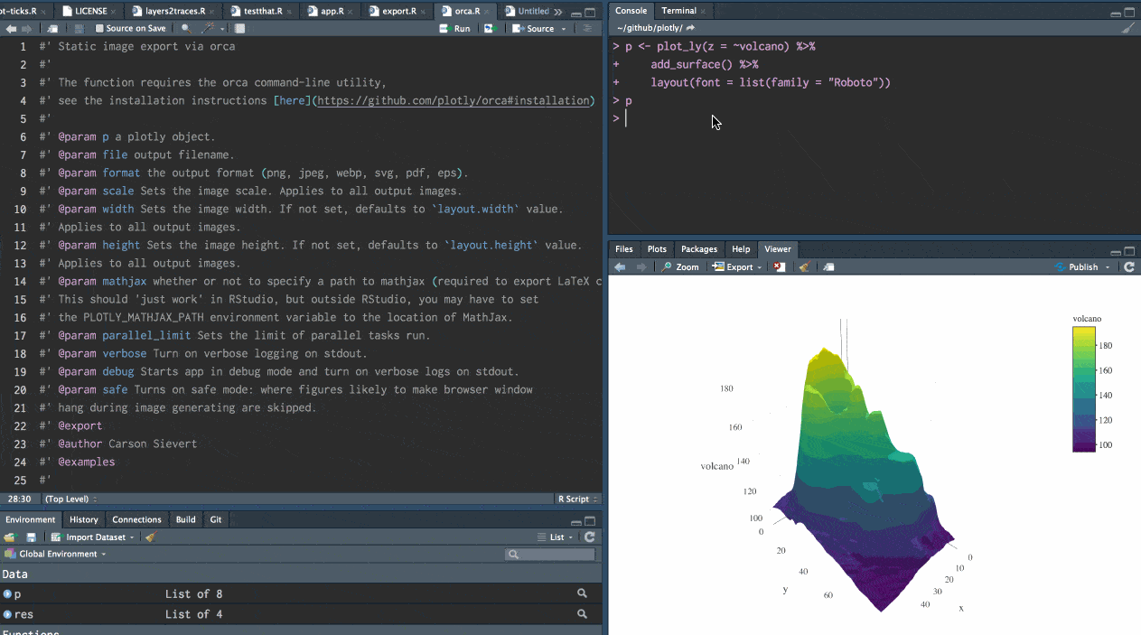The width and height of the screenshot is (1141, 635).
Task: Viewer back arrow
Action: pyautogui.click(x=620, y=267)
